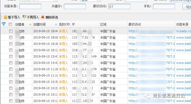Viewport: 191px width, 104px height.
Task: Open 最初访问 link in 15:43 row
Action: (152, 56)
